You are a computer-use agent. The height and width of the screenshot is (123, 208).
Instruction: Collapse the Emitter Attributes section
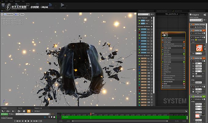[138, 56]
